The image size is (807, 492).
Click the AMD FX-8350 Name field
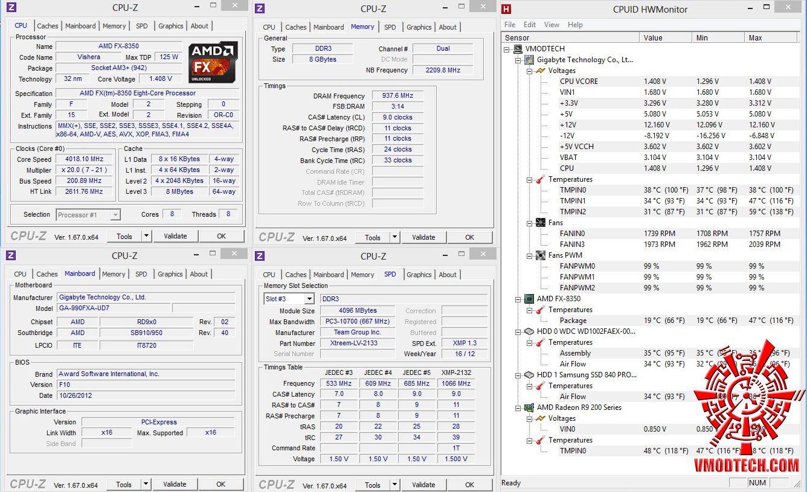click(118, 46)
